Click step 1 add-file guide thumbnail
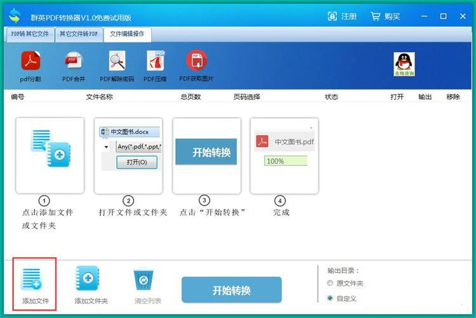Viewport: 476px width, 318px height. 50,156
